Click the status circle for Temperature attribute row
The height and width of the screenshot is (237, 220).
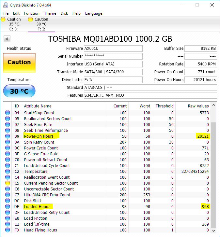[8, 171]
